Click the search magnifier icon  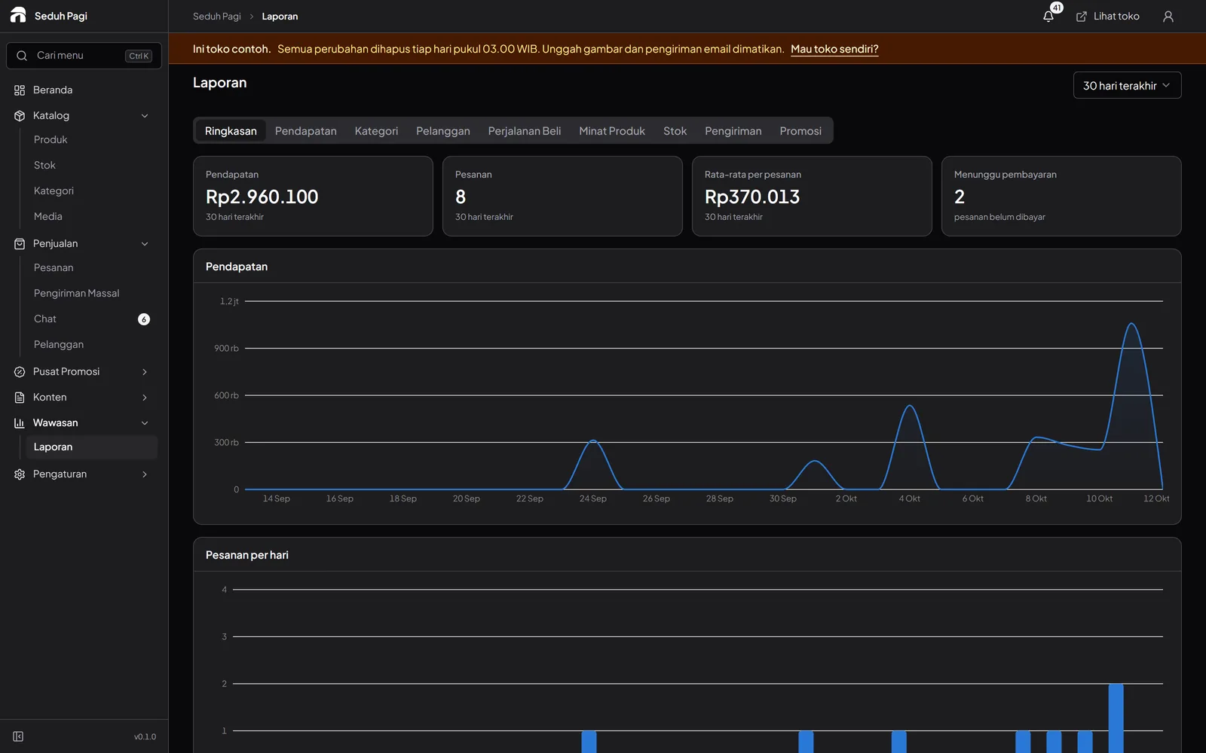tap(22, 56)
